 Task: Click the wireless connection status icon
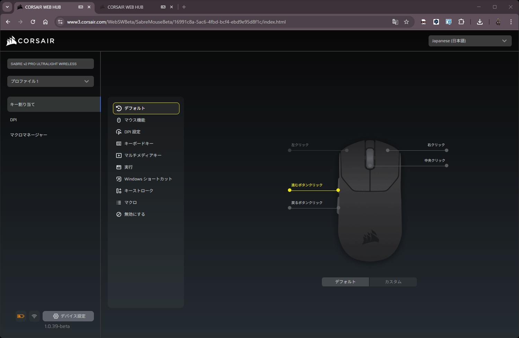tap(34, 316)
